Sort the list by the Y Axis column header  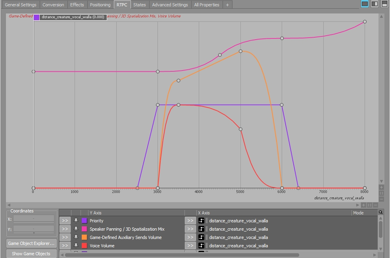(136, 213)
